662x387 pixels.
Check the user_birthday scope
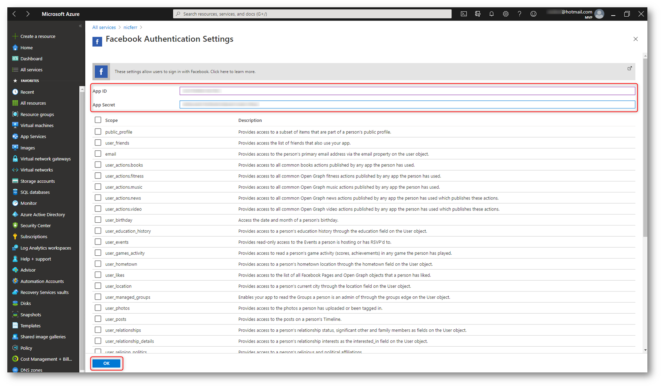coord(98,220)
